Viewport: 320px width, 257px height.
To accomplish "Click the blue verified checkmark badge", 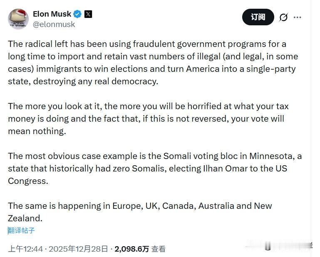I will click(77, 14).
